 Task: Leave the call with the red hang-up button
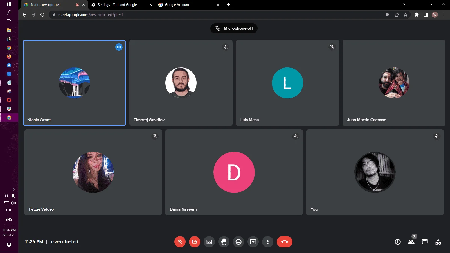tap(285, 242)
